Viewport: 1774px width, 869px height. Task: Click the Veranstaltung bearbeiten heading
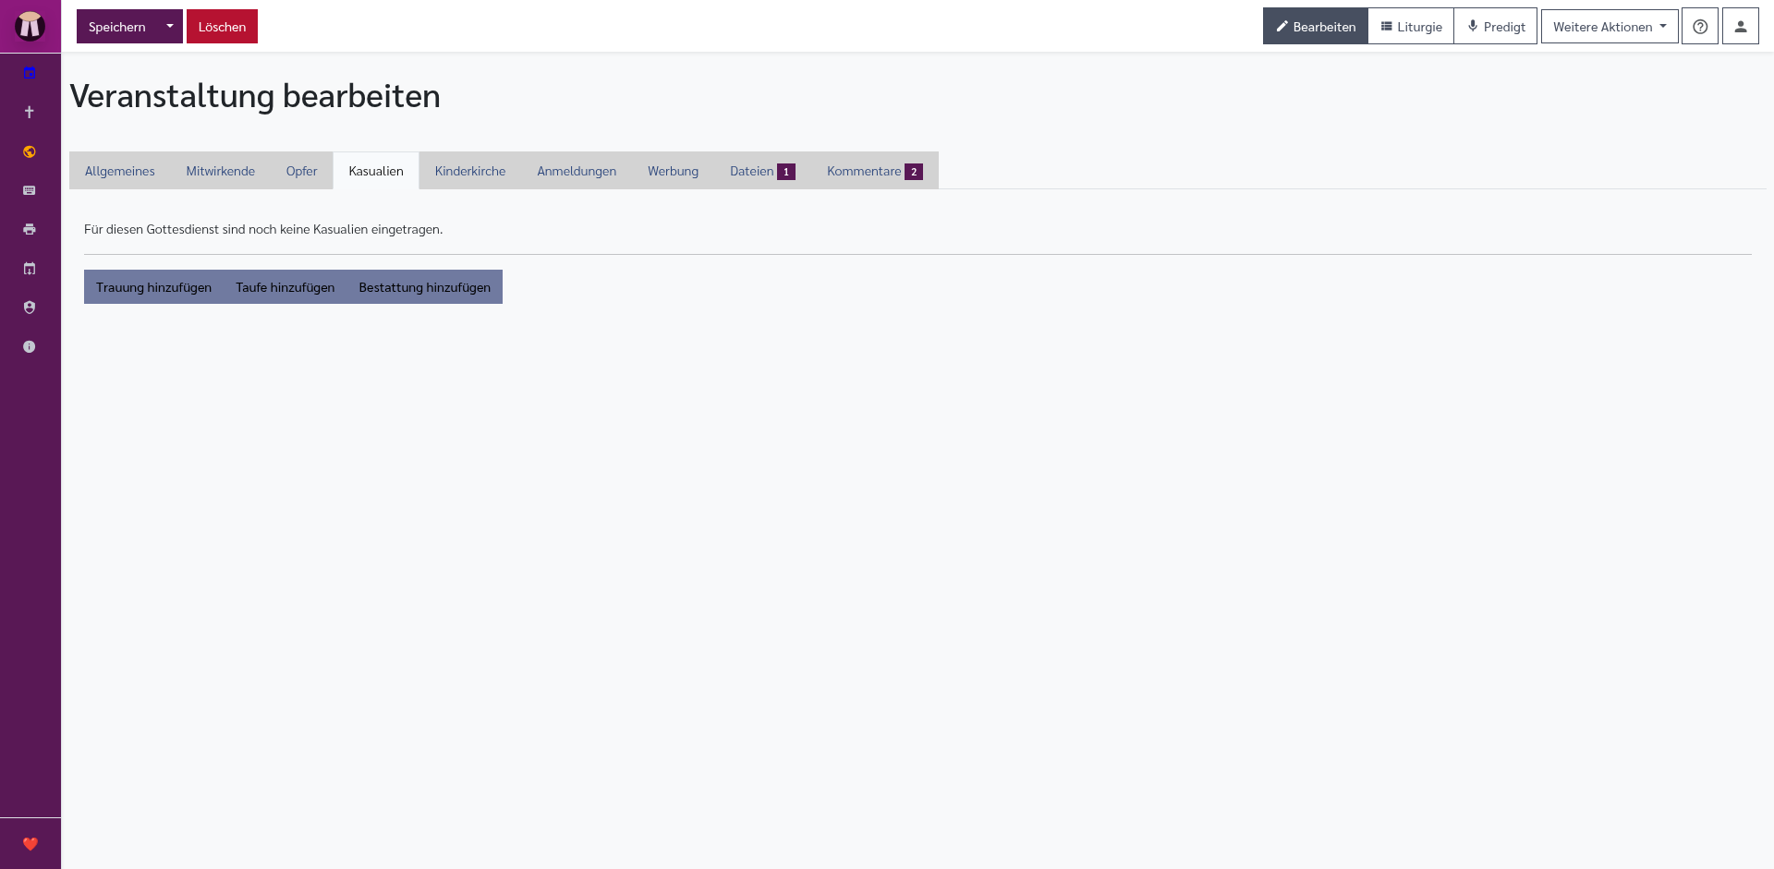[x=255, y=96]
